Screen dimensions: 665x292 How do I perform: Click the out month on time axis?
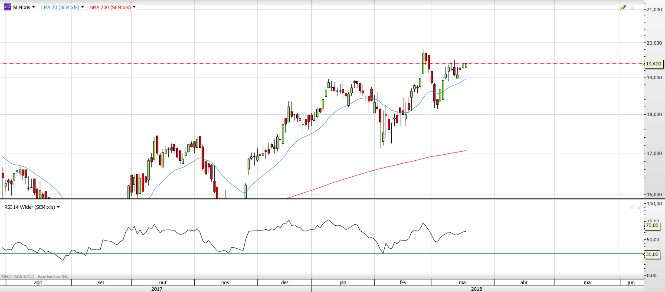pyautogui.click(x=163, y=282)
